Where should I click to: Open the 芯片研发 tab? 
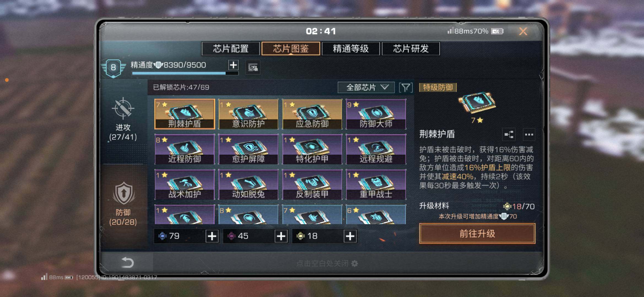tap(411, 49)
